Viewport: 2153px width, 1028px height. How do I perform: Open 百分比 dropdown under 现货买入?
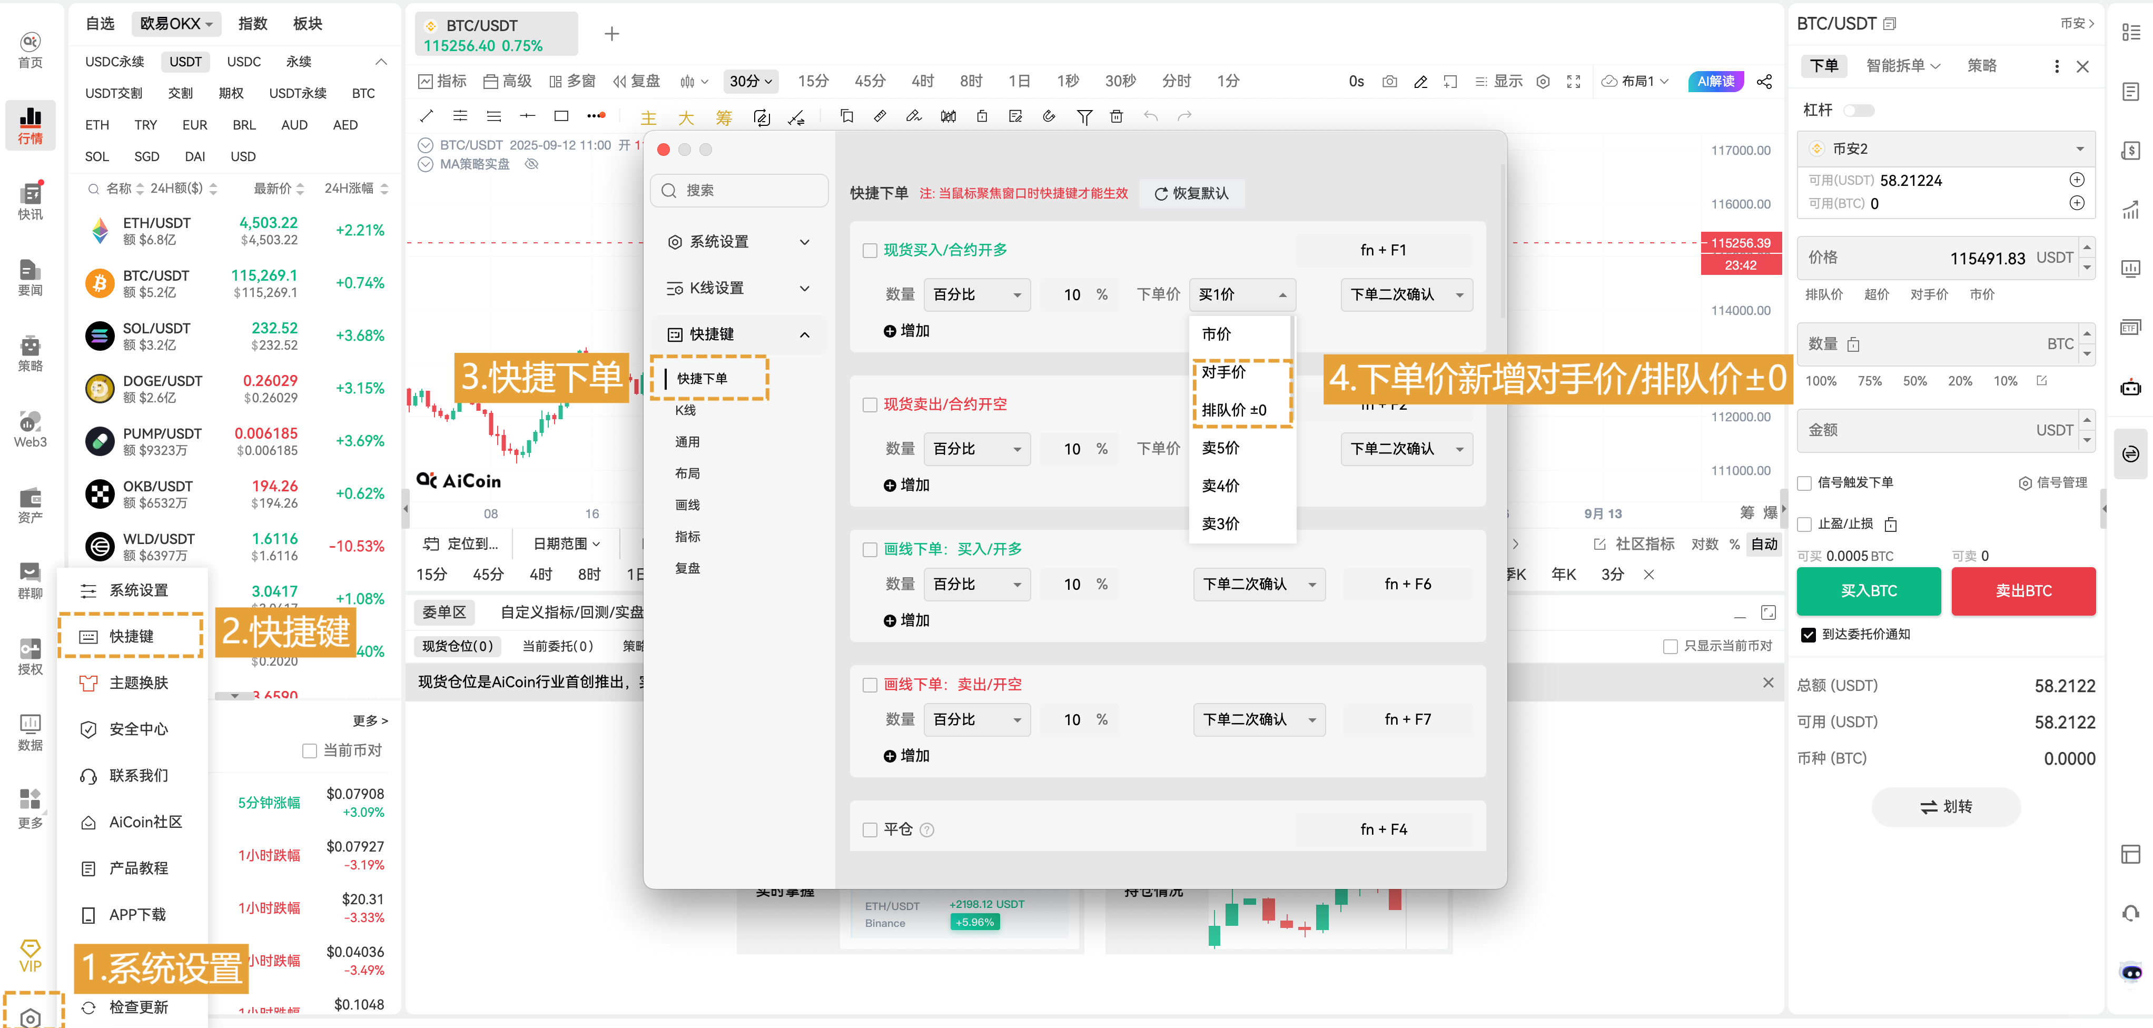click(977, 294)
